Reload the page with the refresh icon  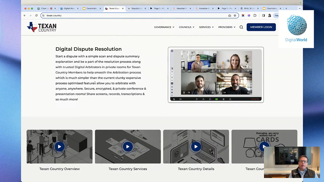(36, 16)
